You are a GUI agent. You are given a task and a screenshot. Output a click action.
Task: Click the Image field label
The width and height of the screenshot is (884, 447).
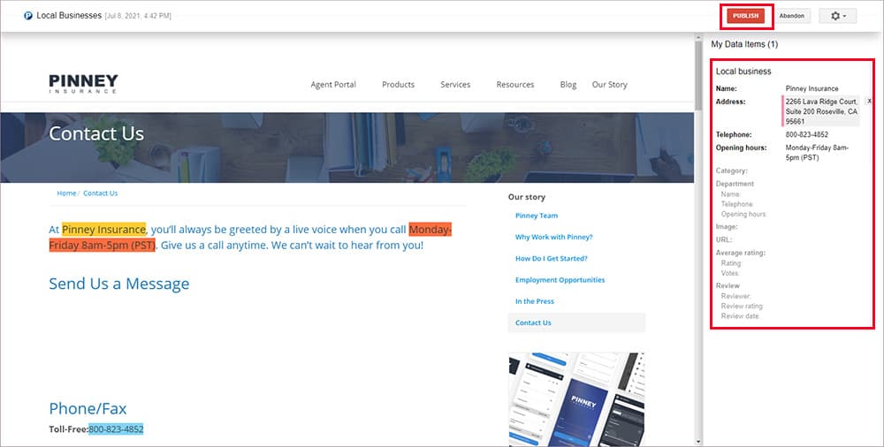(x=727, y=227)
